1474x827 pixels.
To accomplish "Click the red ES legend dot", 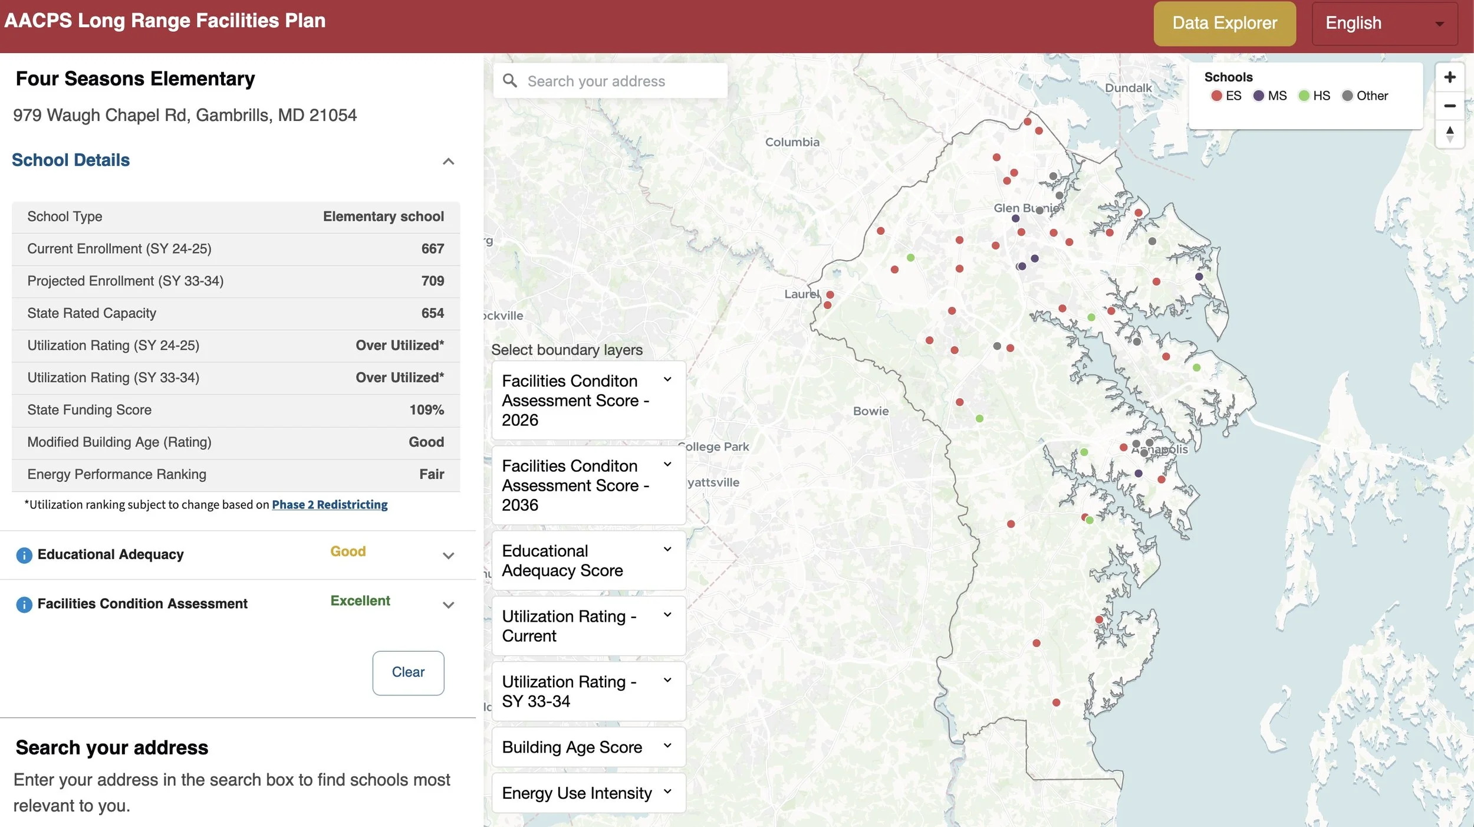I will (1216, 96).
